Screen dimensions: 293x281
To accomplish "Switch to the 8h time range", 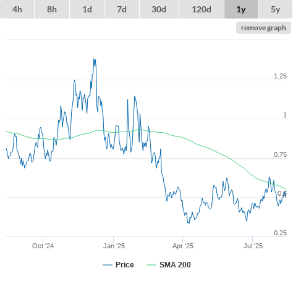I will point(52,9).
